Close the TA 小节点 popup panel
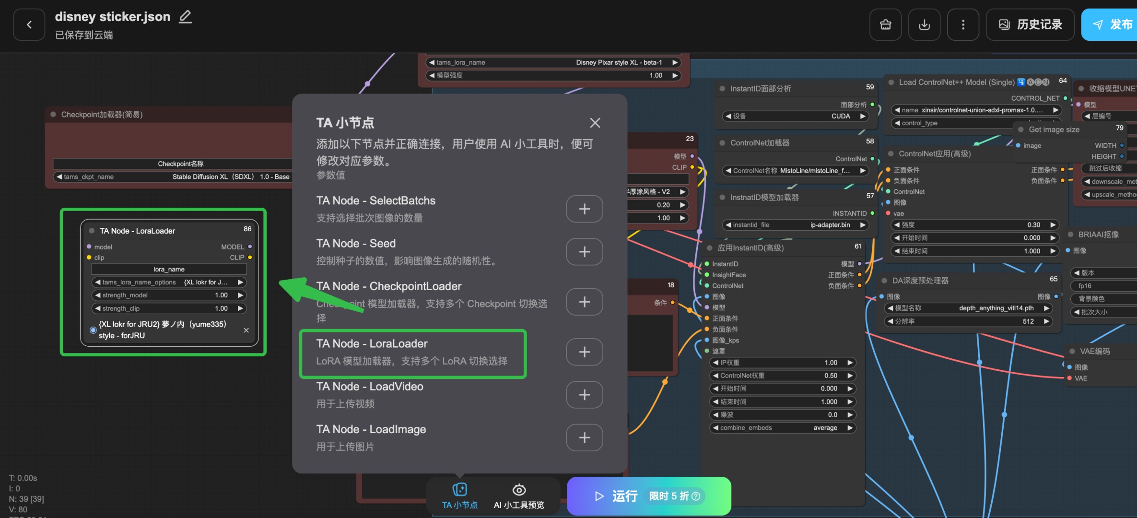This screenshot has height=518, width=1137. coord(595,123)
